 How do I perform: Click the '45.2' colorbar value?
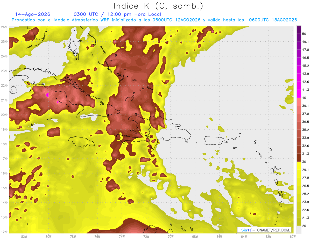click(x=306, y=66)
